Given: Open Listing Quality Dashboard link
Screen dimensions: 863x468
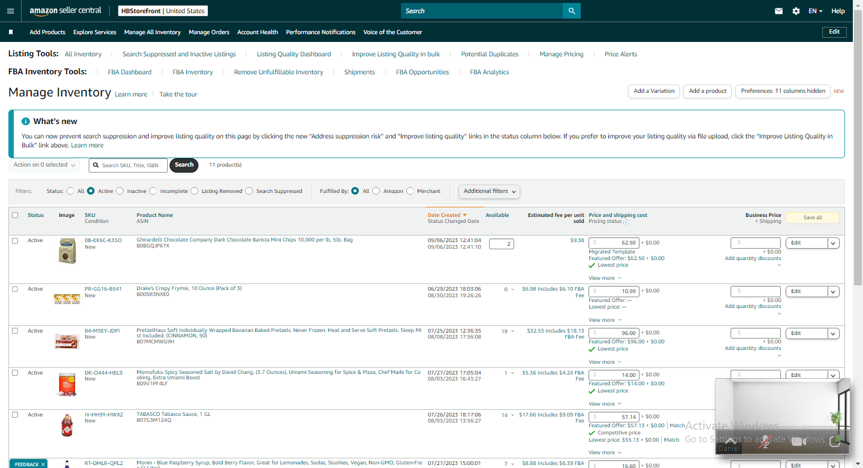Looking at the screenshot, I should click(x=294, y=54).
